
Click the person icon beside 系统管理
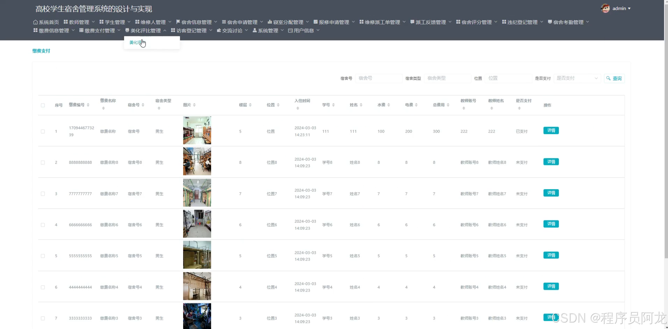254,30
